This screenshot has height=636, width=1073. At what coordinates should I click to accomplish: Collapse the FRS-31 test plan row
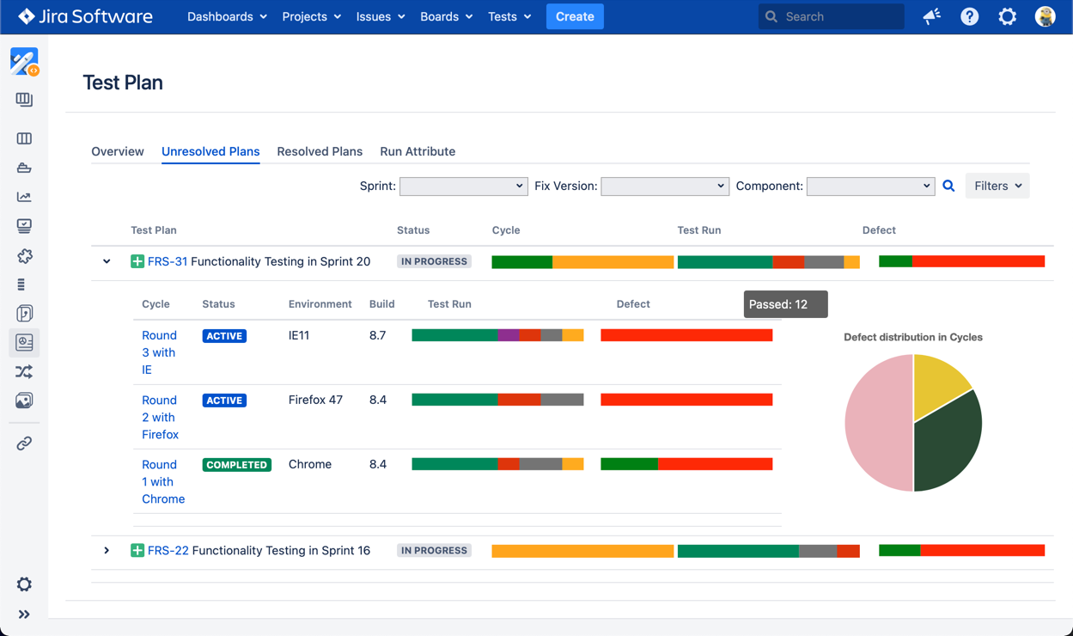107,261
